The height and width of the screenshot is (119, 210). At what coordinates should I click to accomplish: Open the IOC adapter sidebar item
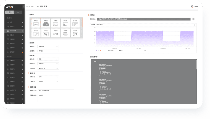point(14,31)
